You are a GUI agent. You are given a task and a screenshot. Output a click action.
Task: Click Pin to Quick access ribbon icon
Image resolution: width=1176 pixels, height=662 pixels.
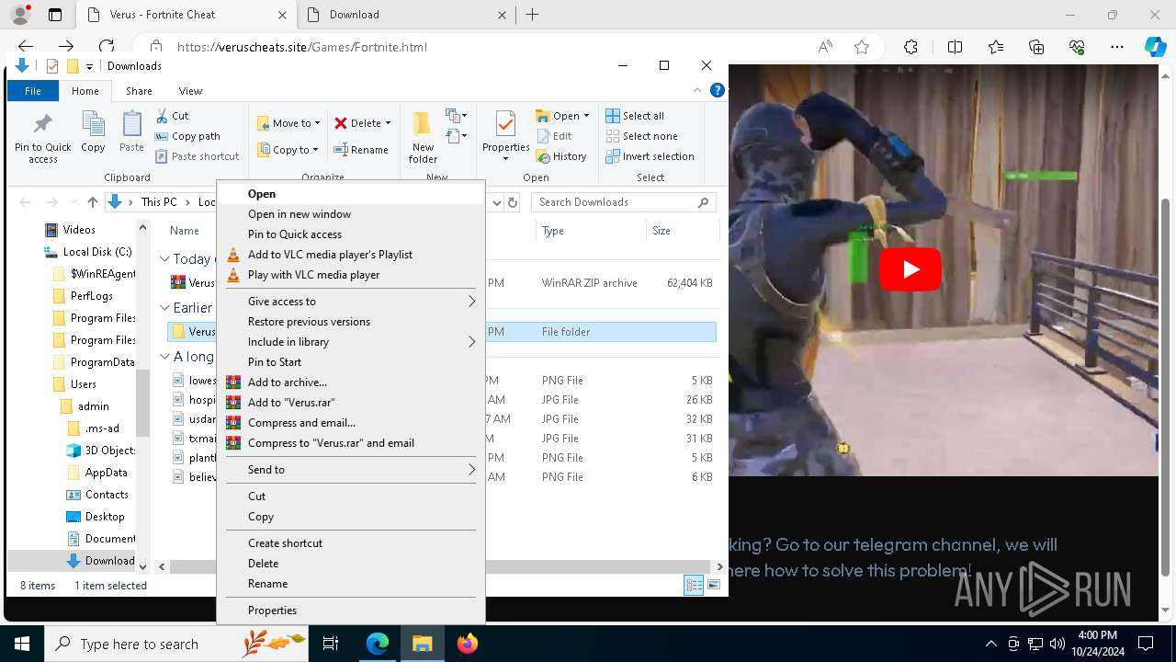pyautogui.click(x=42, y=138)
